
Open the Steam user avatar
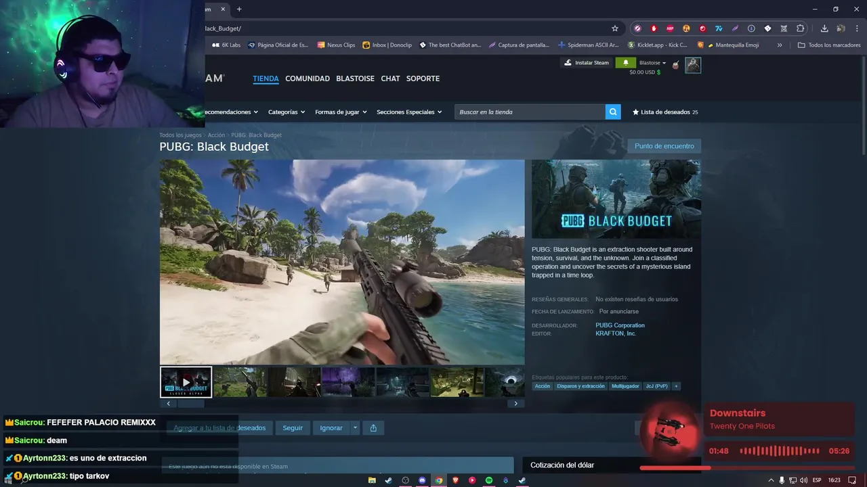pyautogui.click(x=693, y=66)
